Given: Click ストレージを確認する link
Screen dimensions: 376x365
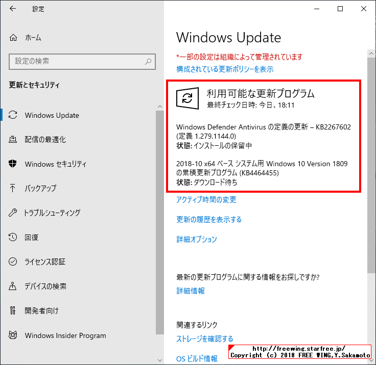Looking at the screenshot, I should click(x=204, y=338).
